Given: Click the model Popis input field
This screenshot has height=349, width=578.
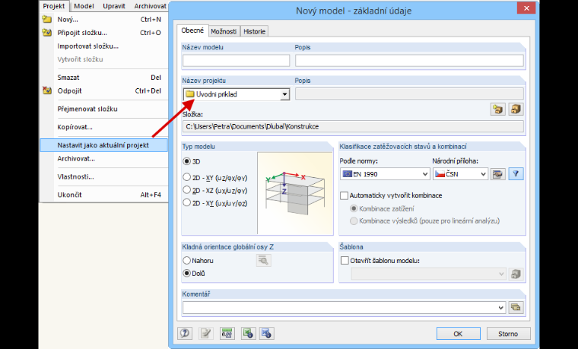Looking at the screenshot, I should click(409, 60).
